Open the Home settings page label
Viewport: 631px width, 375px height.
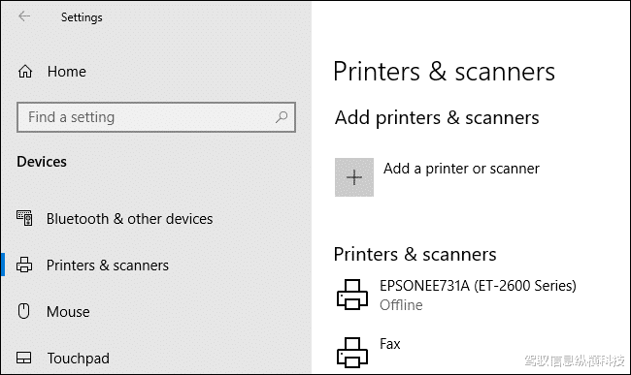[67, 72]
